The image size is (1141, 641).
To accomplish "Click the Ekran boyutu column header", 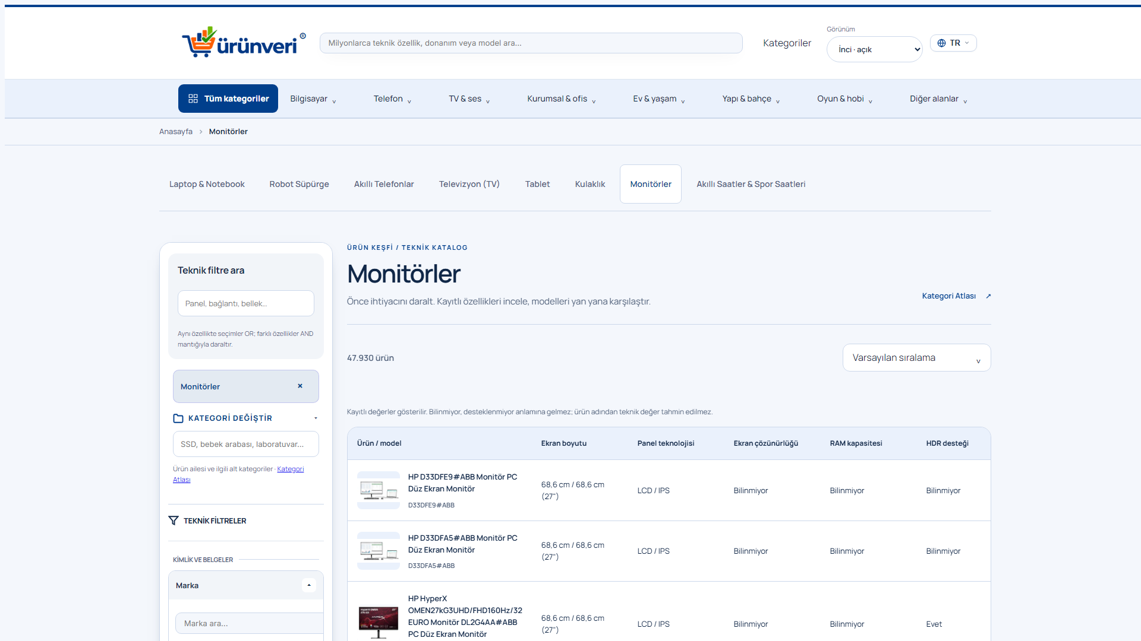I will tap(564, 443).
